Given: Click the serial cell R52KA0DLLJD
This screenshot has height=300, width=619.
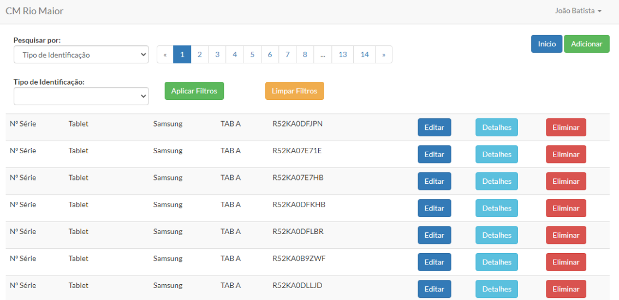Looking at the screenshot, I should pos(297,285).
